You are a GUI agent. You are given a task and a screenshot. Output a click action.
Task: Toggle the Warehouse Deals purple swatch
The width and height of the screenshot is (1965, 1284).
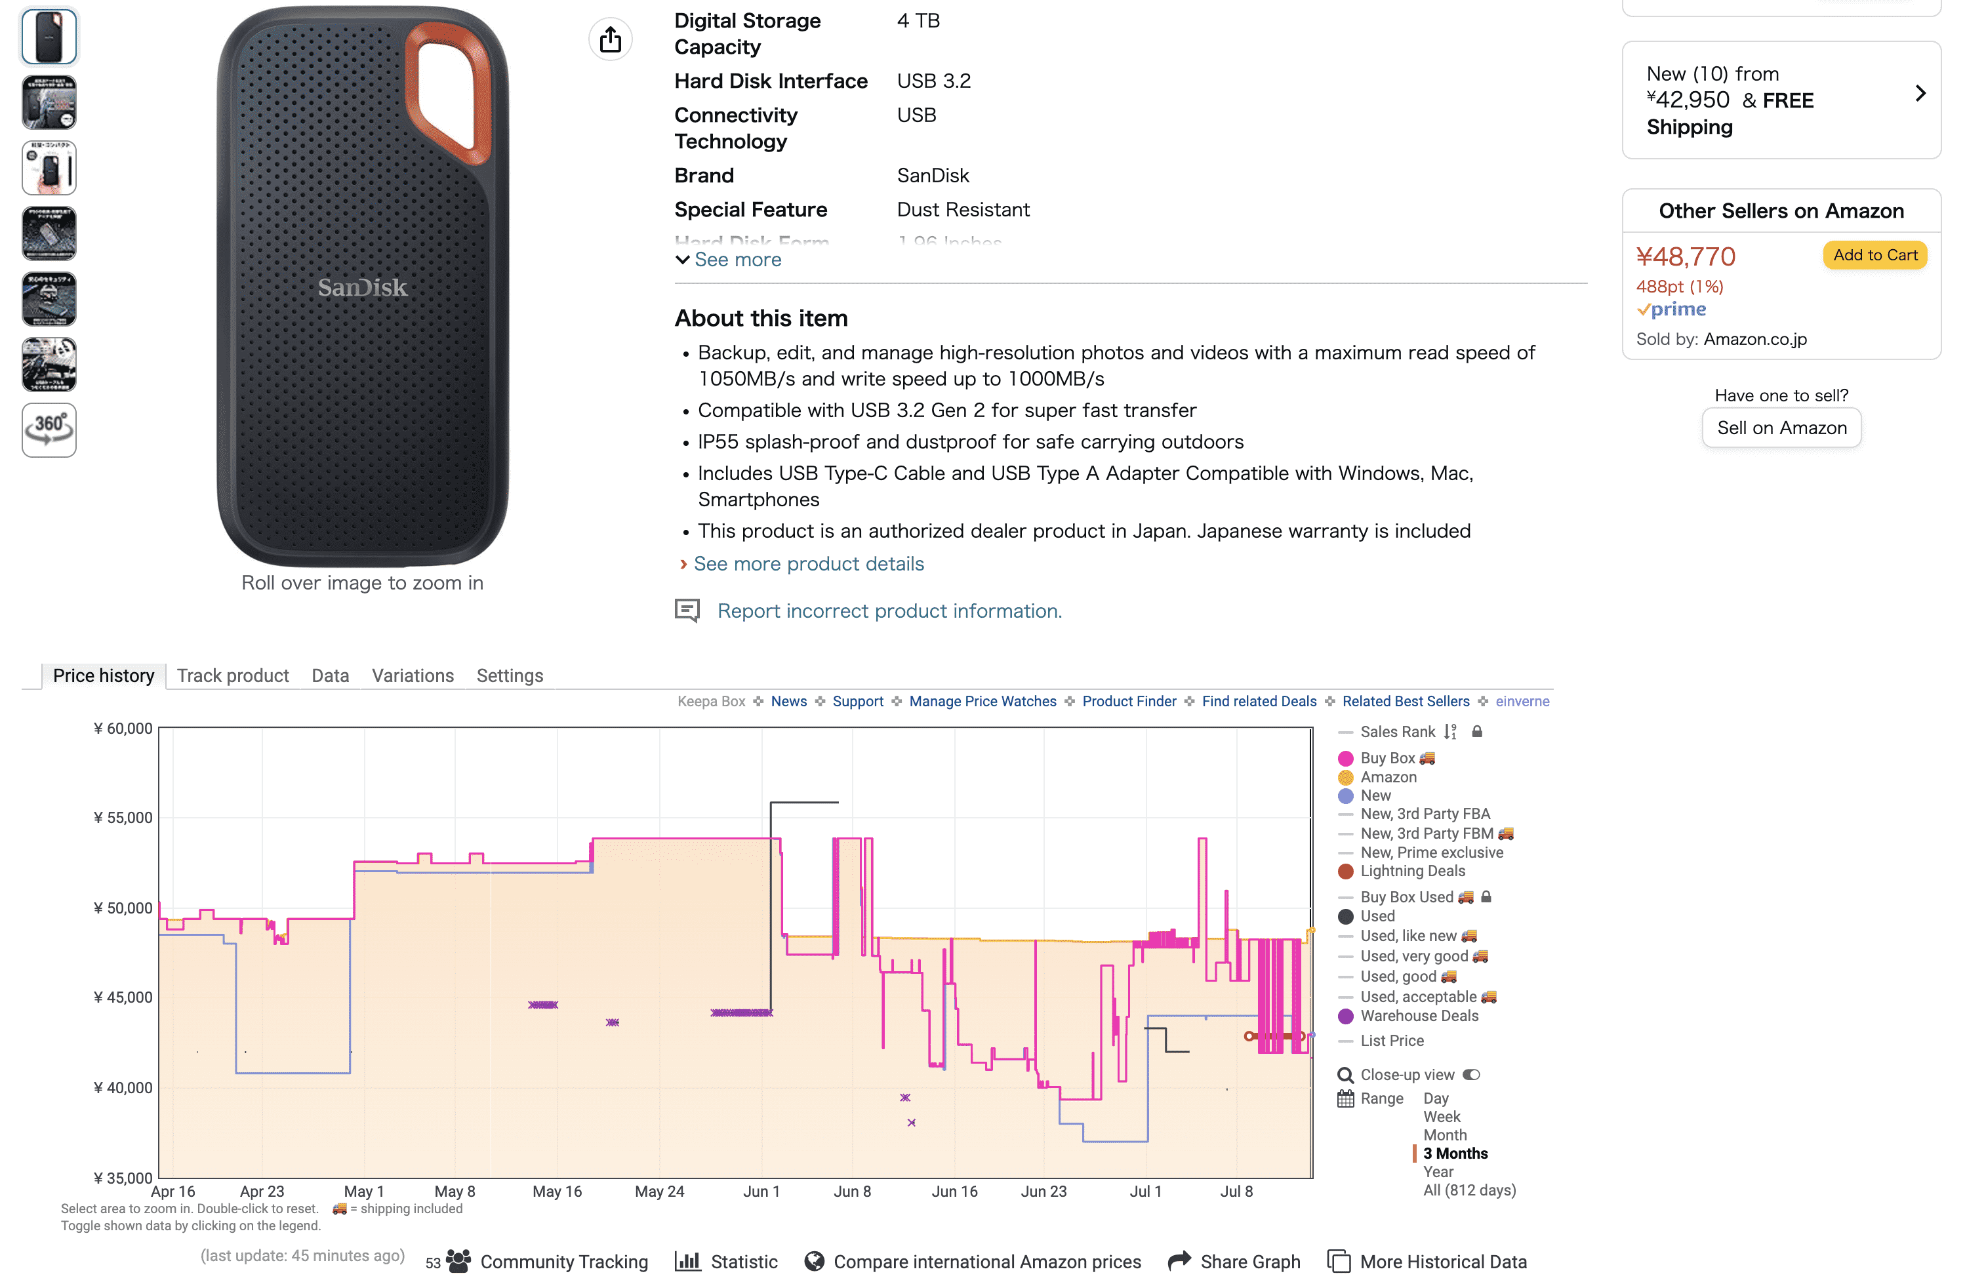point(1346,1016)
